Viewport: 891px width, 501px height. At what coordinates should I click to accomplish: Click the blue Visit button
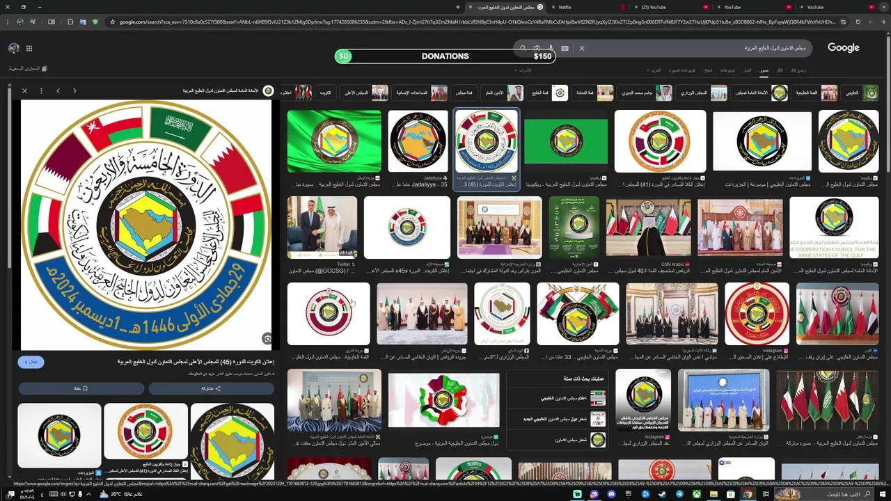click(x=31, y=362)
